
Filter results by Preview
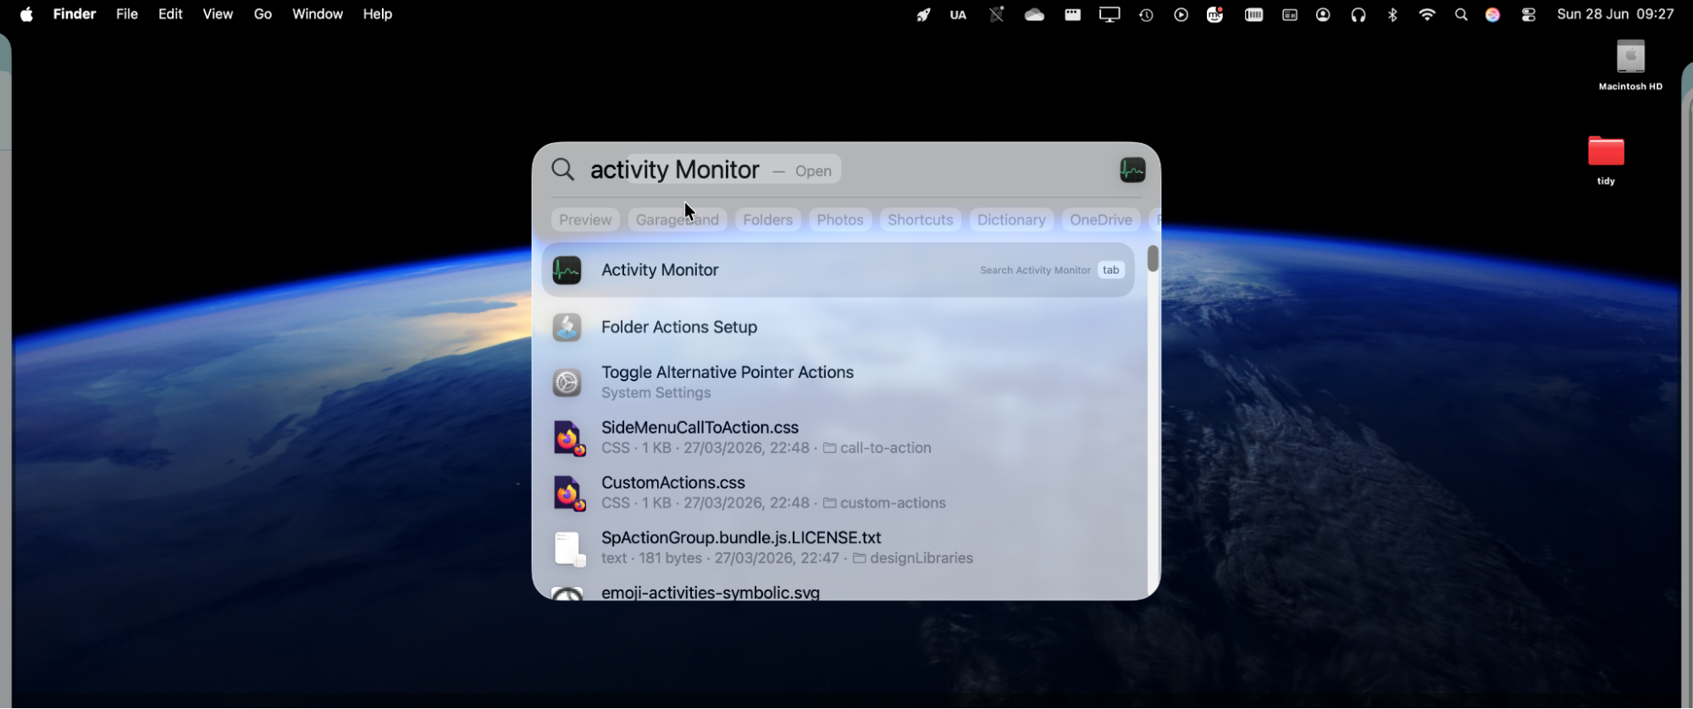[x=585, y=220]
